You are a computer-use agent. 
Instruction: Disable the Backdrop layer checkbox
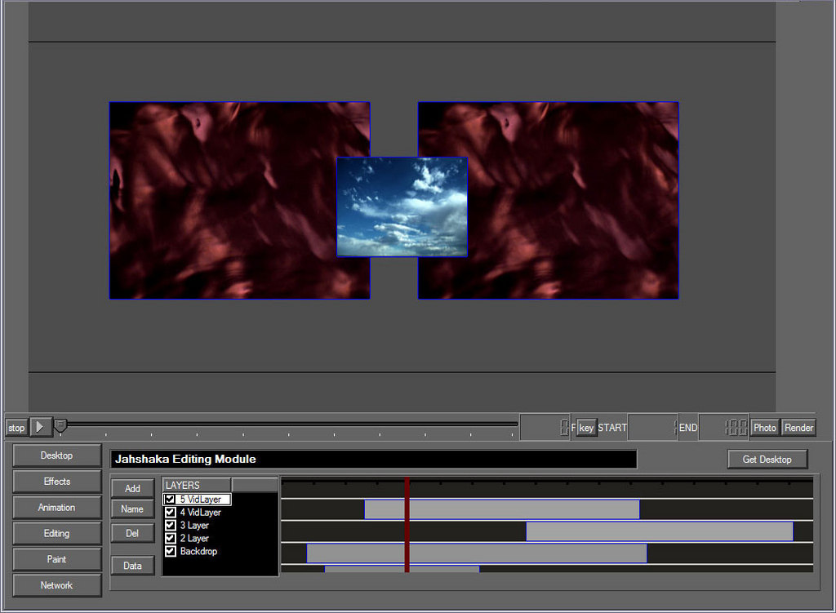[171, 552]
